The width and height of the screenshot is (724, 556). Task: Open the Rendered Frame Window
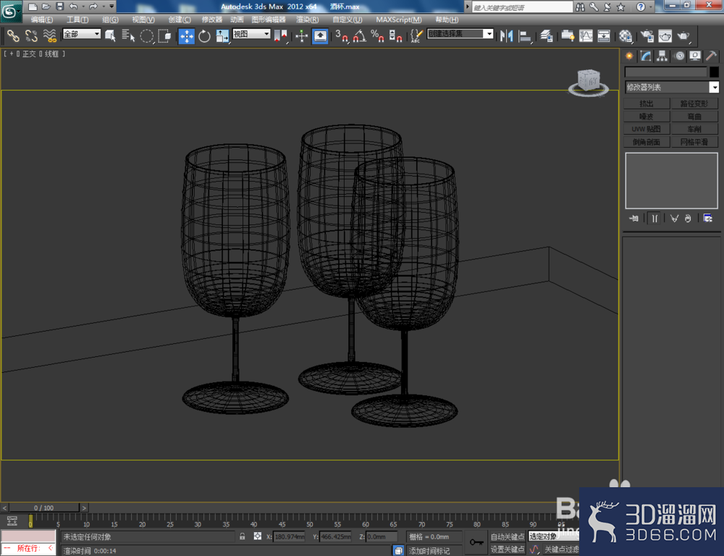coord(665,36)
